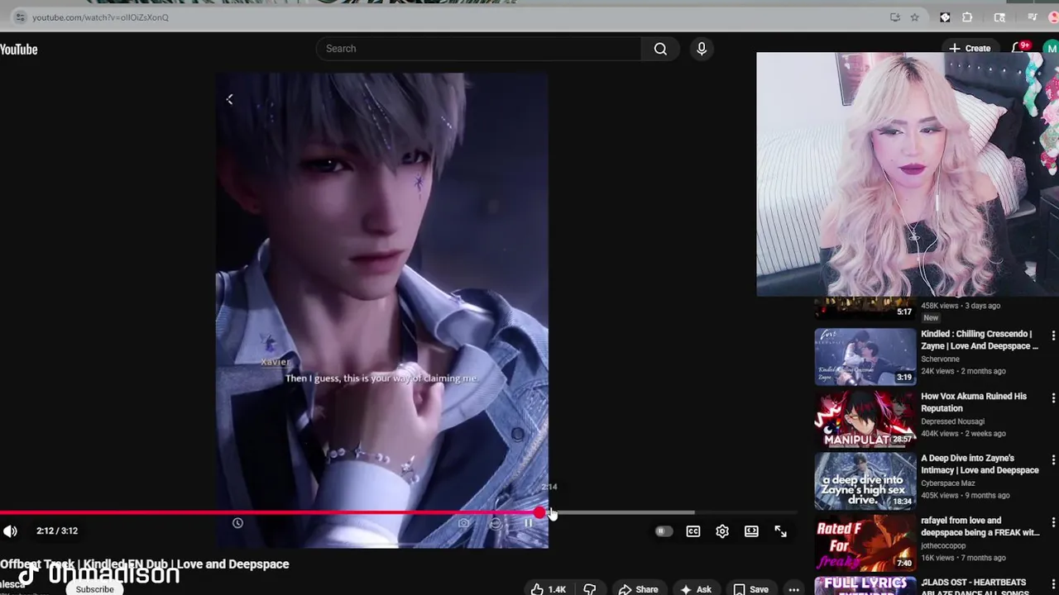Click the site information icon beside the URL
Screen dimensions: 1059x595
point(20,17)
